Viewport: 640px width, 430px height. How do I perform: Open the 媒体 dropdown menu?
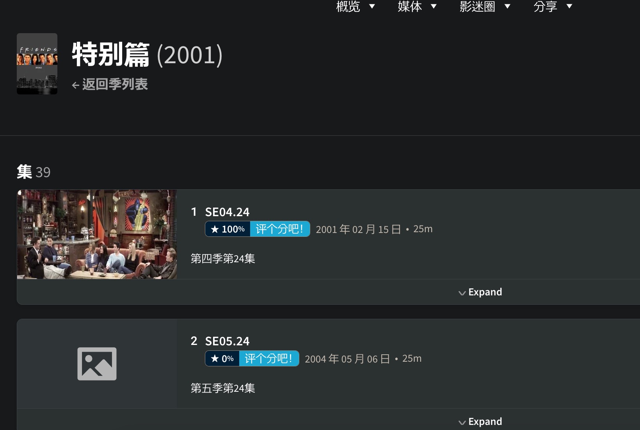coord(417,6)
